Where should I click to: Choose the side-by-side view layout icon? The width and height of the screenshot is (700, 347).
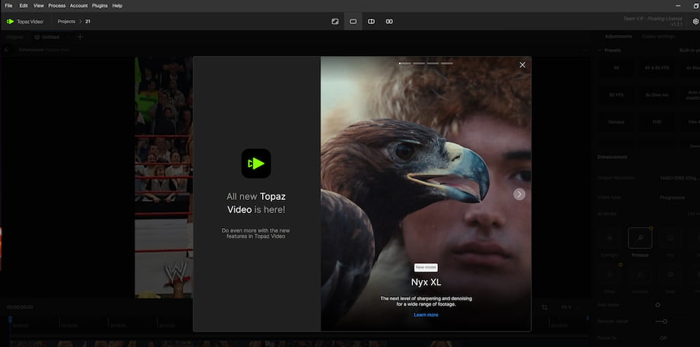390,22
